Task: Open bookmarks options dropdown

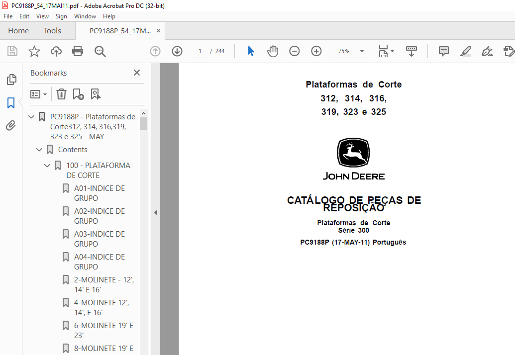Action: point(38,94)
